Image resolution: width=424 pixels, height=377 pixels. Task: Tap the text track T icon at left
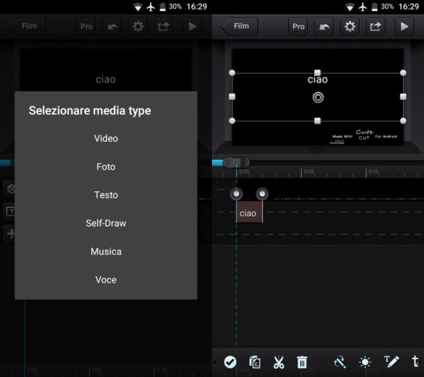(x=10, y=211)
